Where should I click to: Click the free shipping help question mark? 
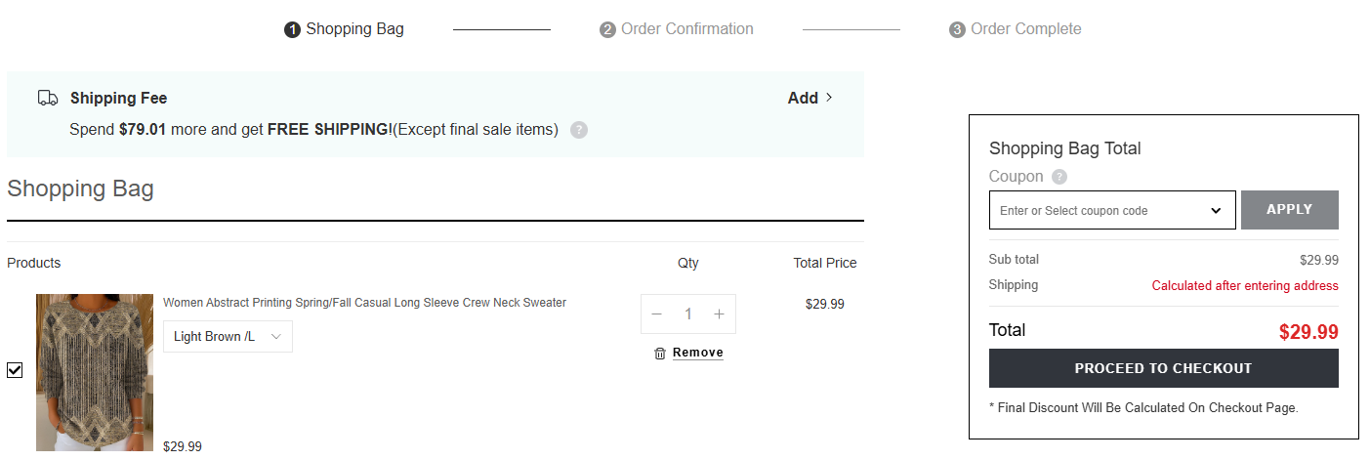click(x=579, y=130)
